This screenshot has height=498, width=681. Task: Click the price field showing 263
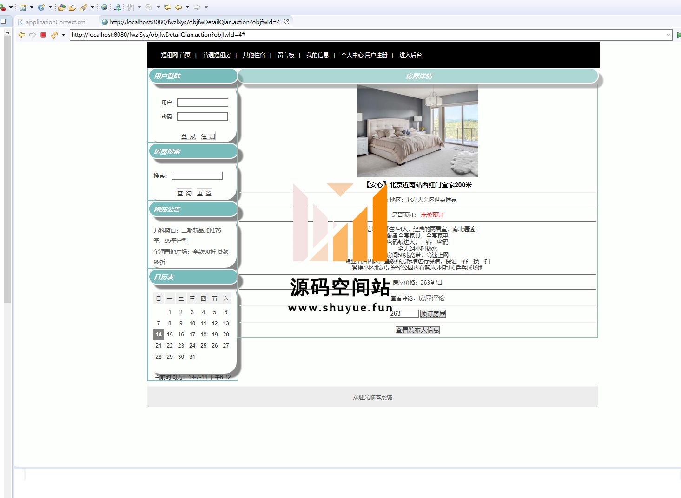tap(404, 314)
